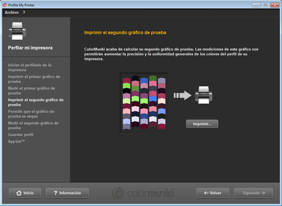The width and height of the screenshot is (282, 206).
Task: Select step Medir el primer gráfico de prueba
Action: [x=31, y=91]
